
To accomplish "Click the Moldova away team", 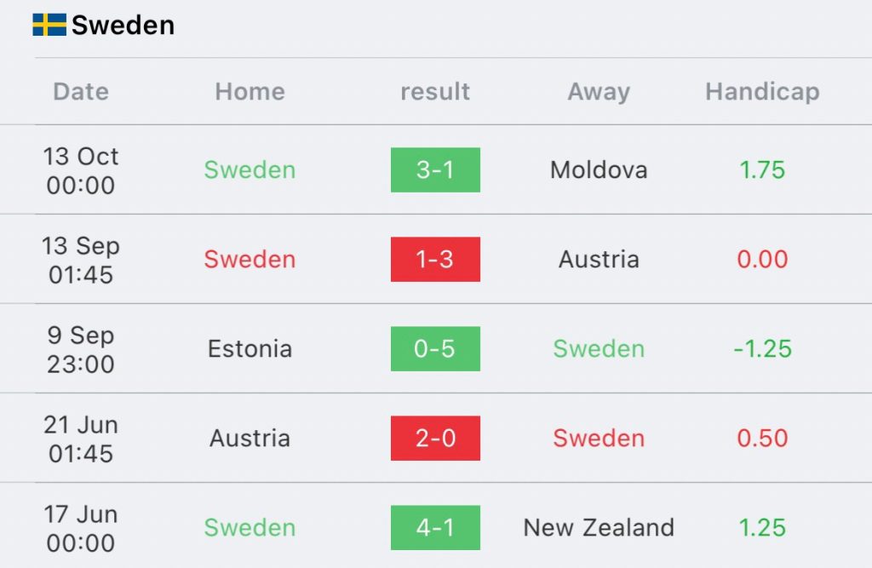I will pos(599,170).
